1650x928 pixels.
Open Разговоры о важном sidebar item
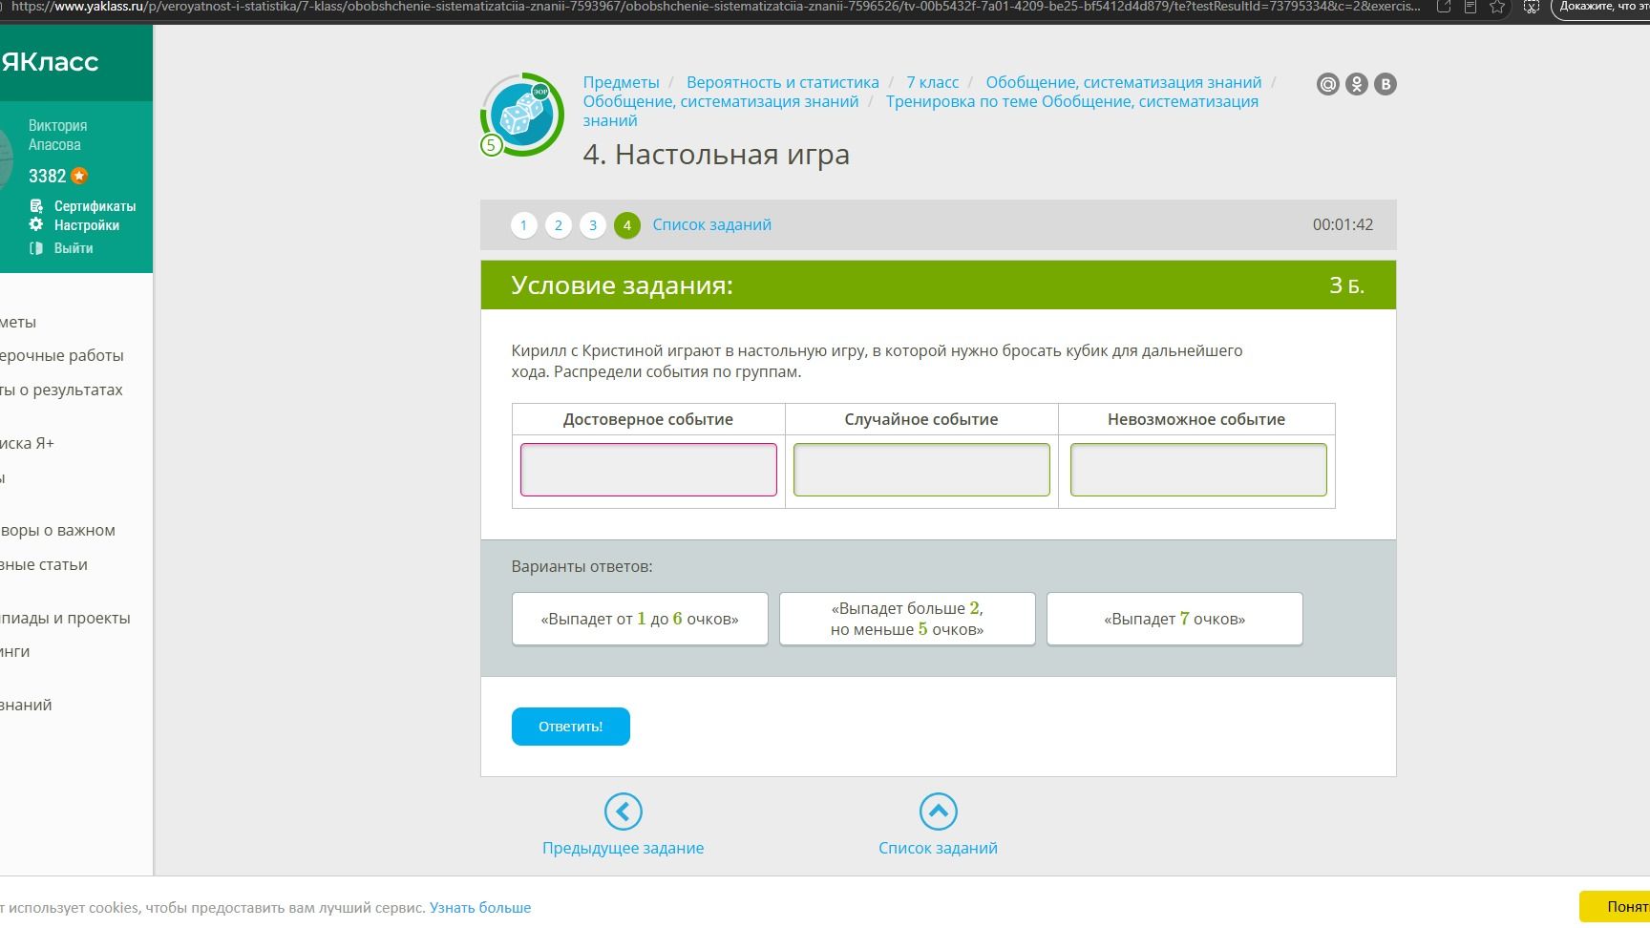coord(57,530)
